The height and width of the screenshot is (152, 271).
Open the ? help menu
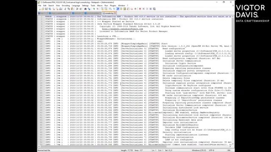tap(127, 5)
